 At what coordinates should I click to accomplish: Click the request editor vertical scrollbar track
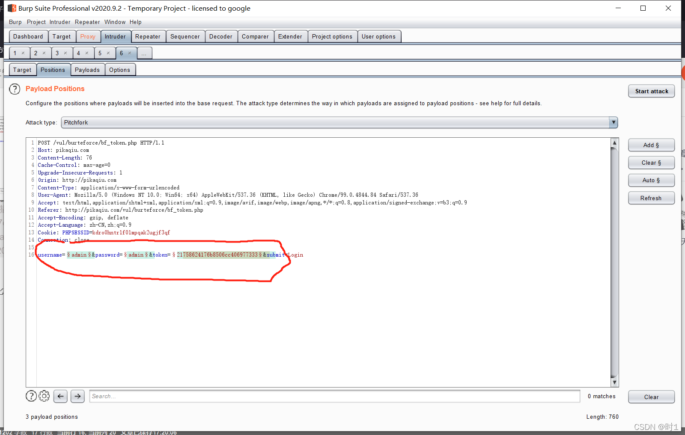614,263
